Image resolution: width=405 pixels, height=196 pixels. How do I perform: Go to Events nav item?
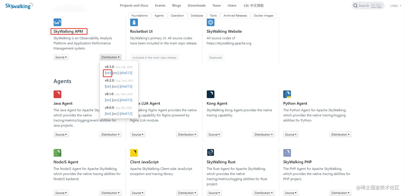click(x=160, y=5)
